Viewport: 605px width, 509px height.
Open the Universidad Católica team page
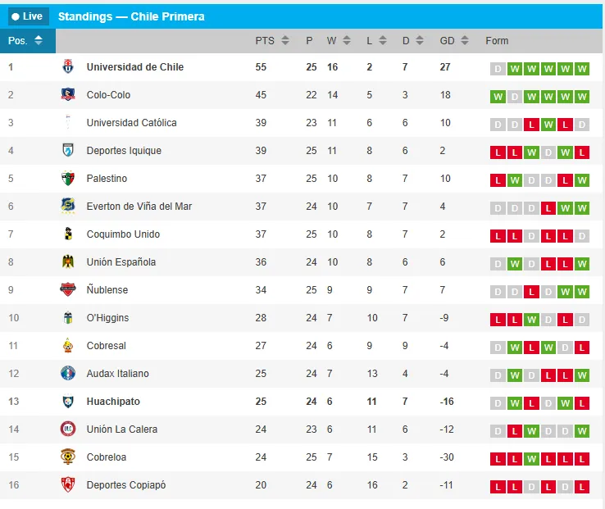coord(131,123)
